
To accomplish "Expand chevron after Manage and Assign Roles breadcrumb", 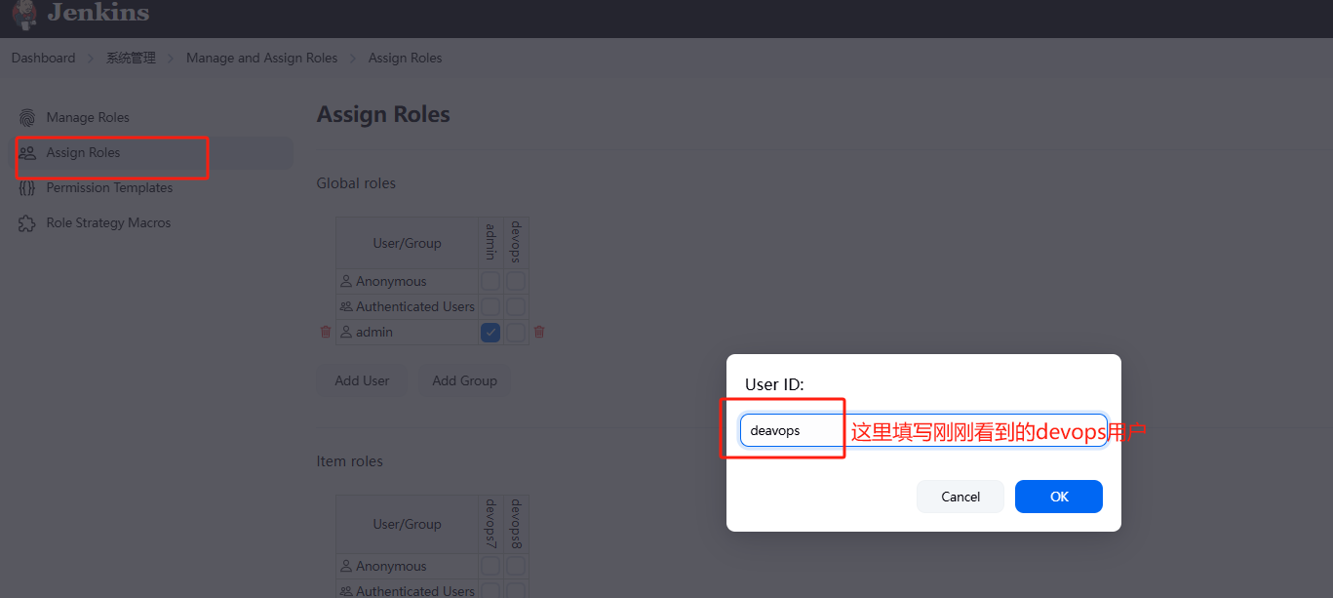I will (x=353, y=58).
